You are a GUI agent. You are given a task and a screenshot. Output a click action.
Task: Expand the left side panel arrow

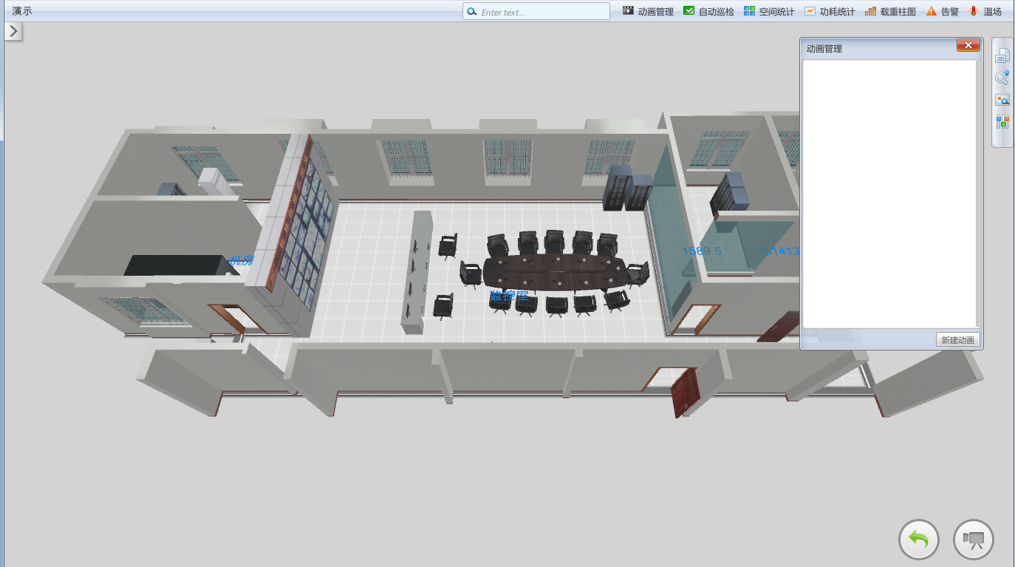point(14,31)
